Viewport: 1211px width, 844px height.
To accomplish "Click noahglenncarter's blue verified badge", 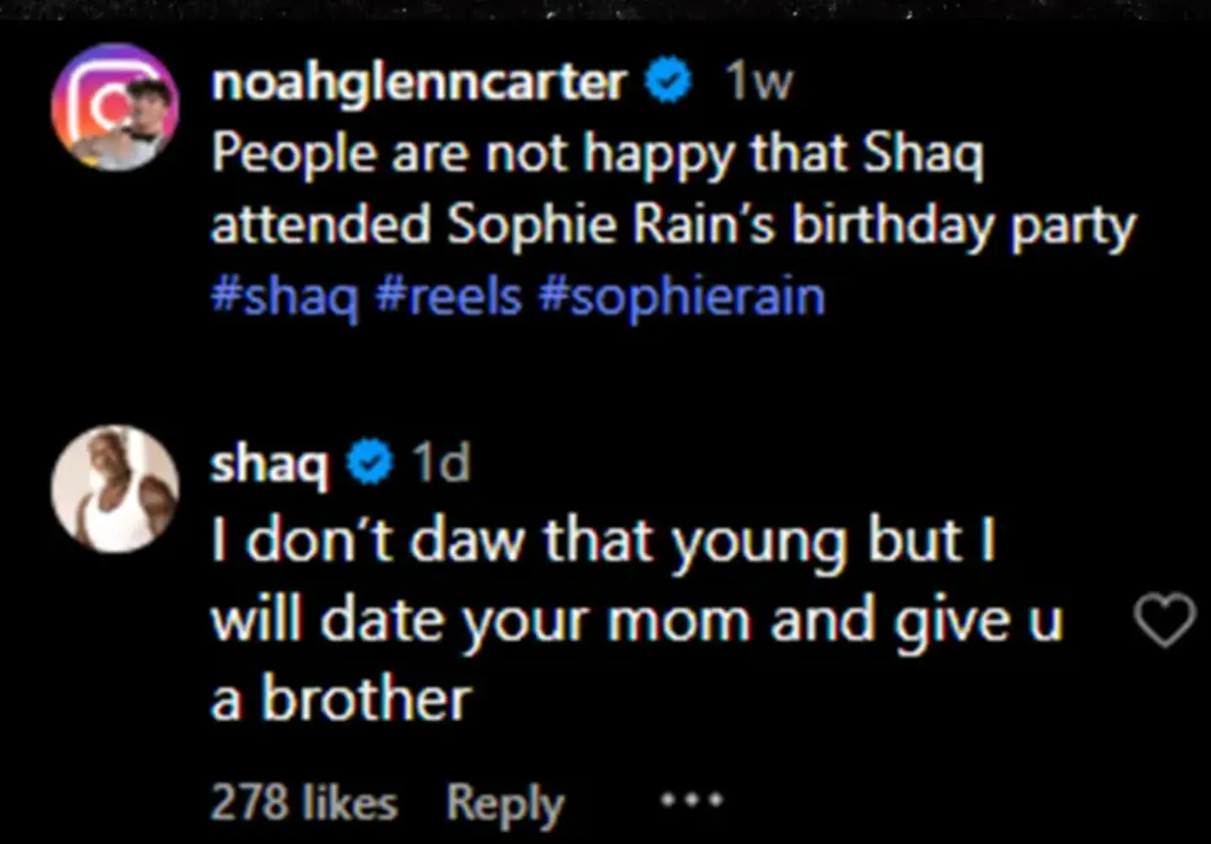I will pos(669,80).
